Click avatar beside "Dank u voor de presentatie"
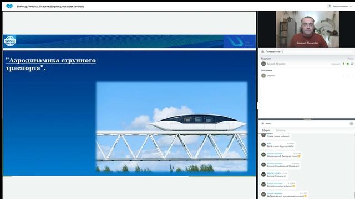 (263, 145)
